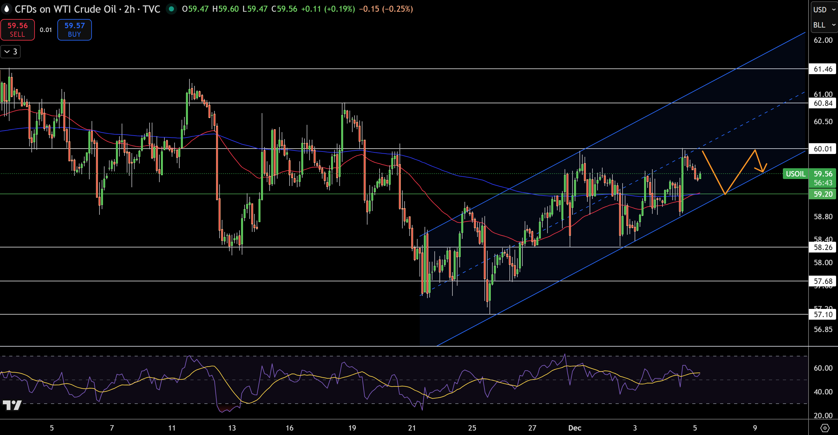Screen dimensions: 838x435
Task: Click the WTI Crude Oil symbol title
Action: tap(65, 9)
